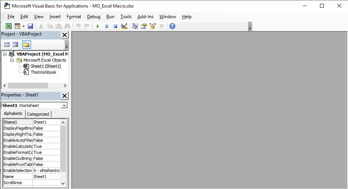Click the Reset stop icon
This screenshot has width=348, height=189.
pyautogui.click(x=115, y=26)
